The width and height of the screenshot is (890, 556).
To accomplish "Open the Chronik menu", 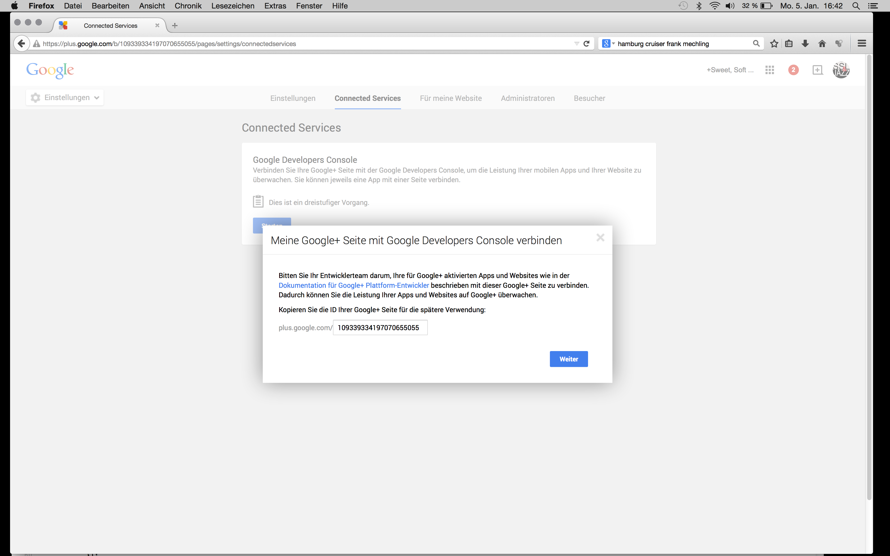I will pos(188,6).
